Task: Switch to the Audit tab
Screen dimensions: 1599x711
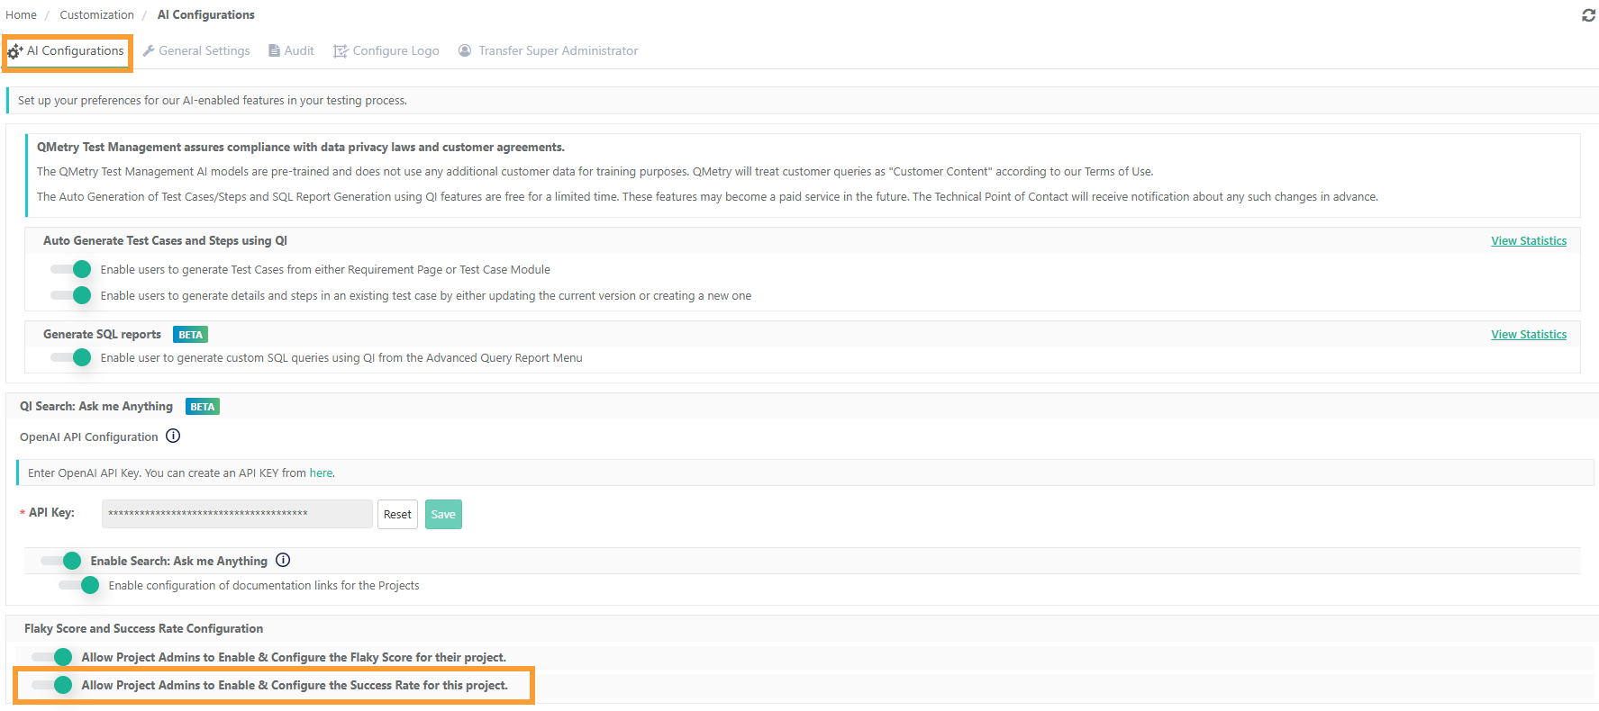Action: tap(291, 50)
